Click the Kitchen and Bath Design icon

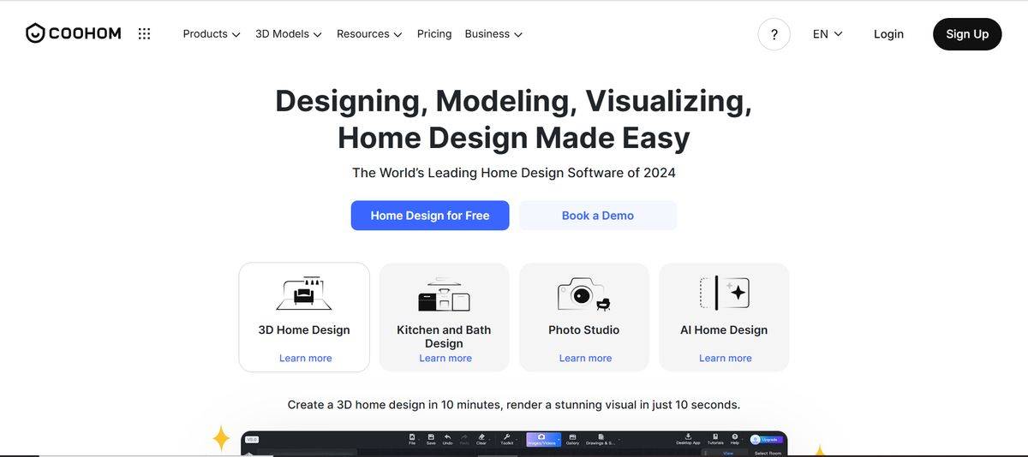tap(444, 294)
